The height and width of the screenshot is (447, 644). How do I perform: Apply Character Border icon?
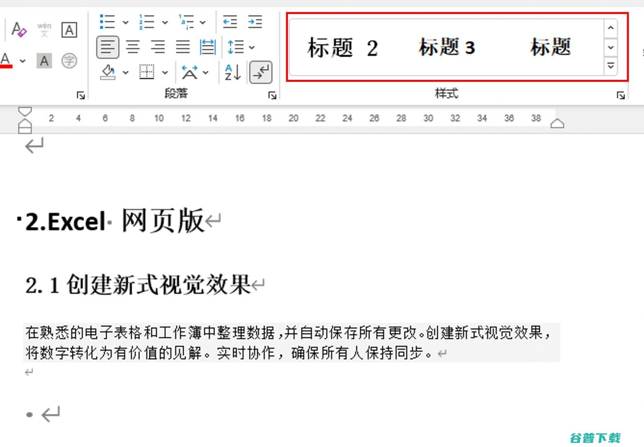coord(69,30)
